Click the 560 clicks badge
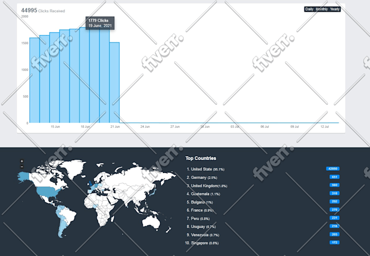Viewport: 370px width, 256px height. [335, 185]
